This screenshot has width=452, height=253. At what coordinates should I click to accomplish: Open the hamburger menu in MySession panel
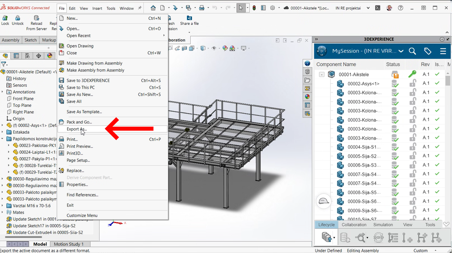pos(443,51)
